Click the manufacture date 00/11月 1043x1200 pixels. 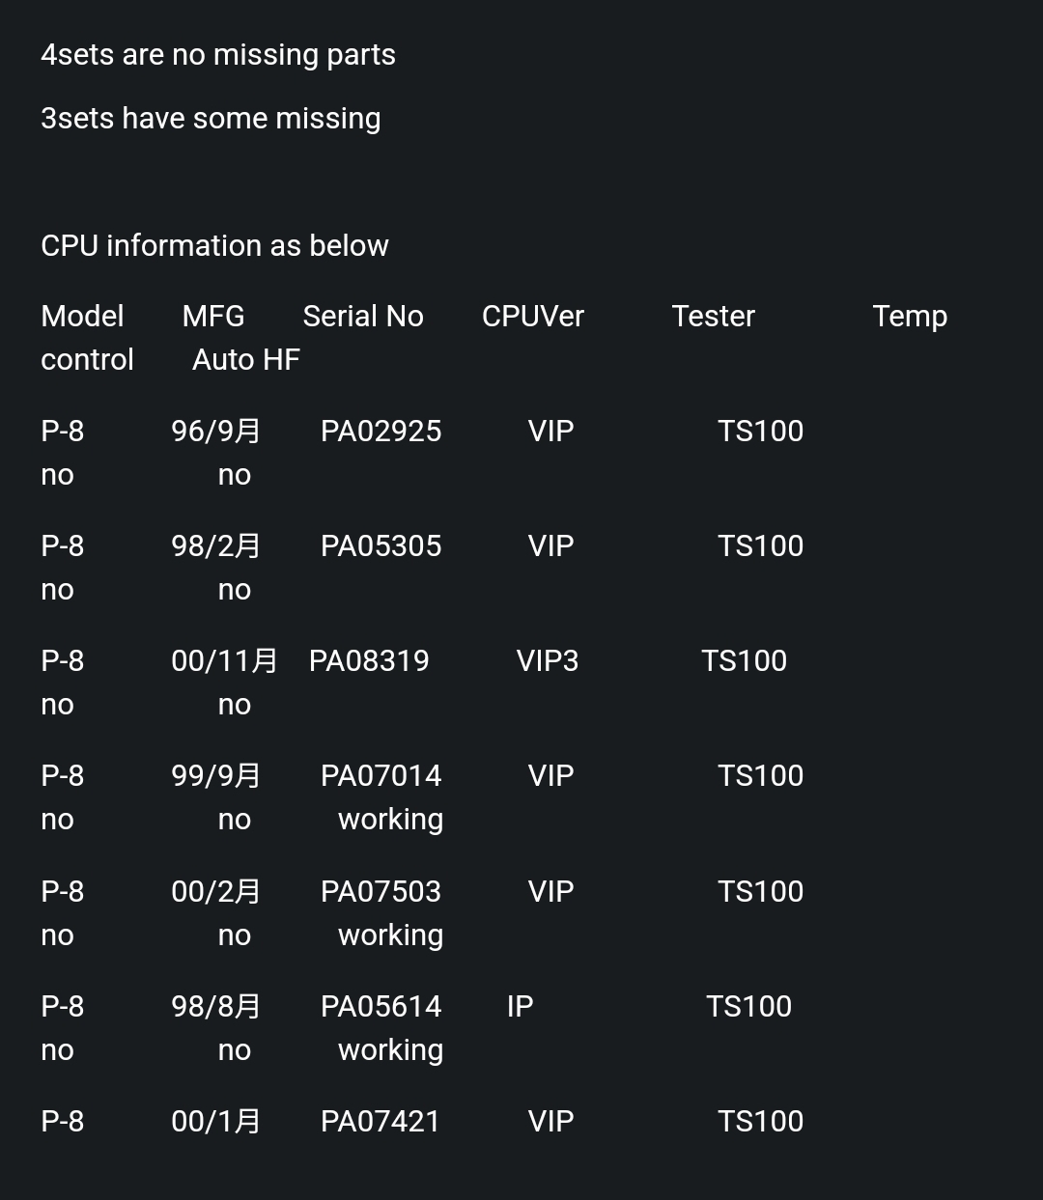224,661
